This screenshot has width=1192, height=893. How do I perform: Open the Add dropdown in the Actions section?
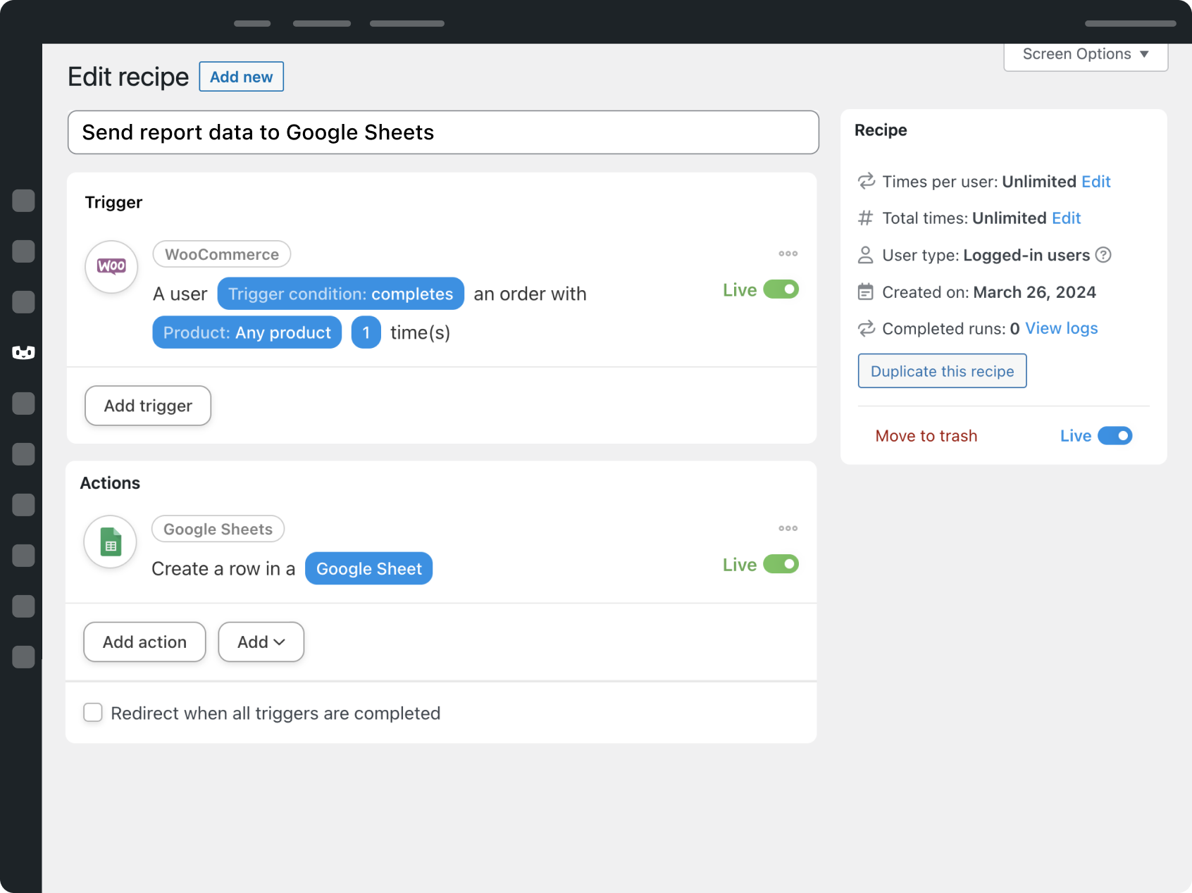click(261, 642)
